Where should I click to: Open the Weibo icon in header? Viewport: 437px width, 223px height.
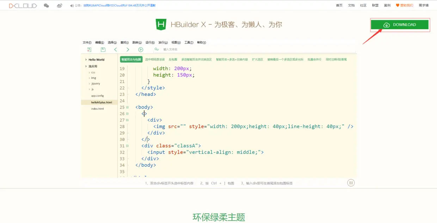60,6
